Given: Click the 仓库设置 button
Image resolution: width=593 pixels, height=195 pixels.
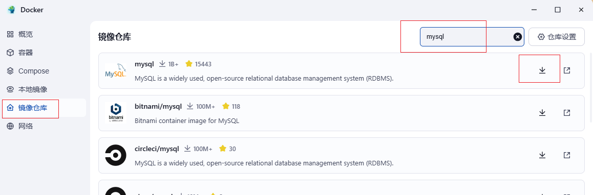Looking at the screenshot, I should point(557,37).
